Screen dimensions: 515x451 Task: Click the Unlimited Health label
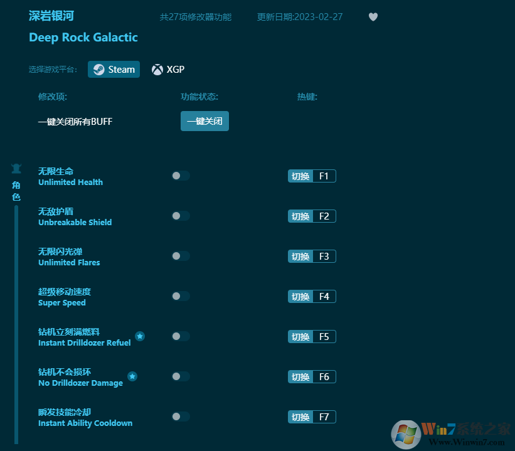[70, 183]
